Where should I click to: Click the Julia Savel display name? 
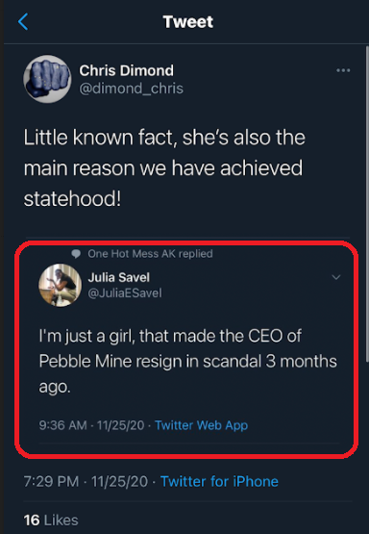(119, 277)
